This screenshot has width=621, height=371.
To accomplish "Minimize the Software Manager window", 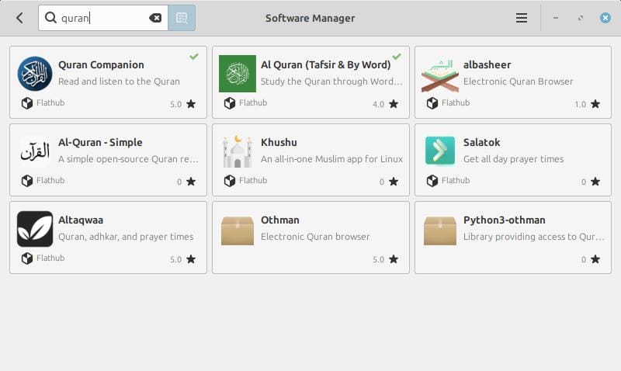I will (556, 18).
